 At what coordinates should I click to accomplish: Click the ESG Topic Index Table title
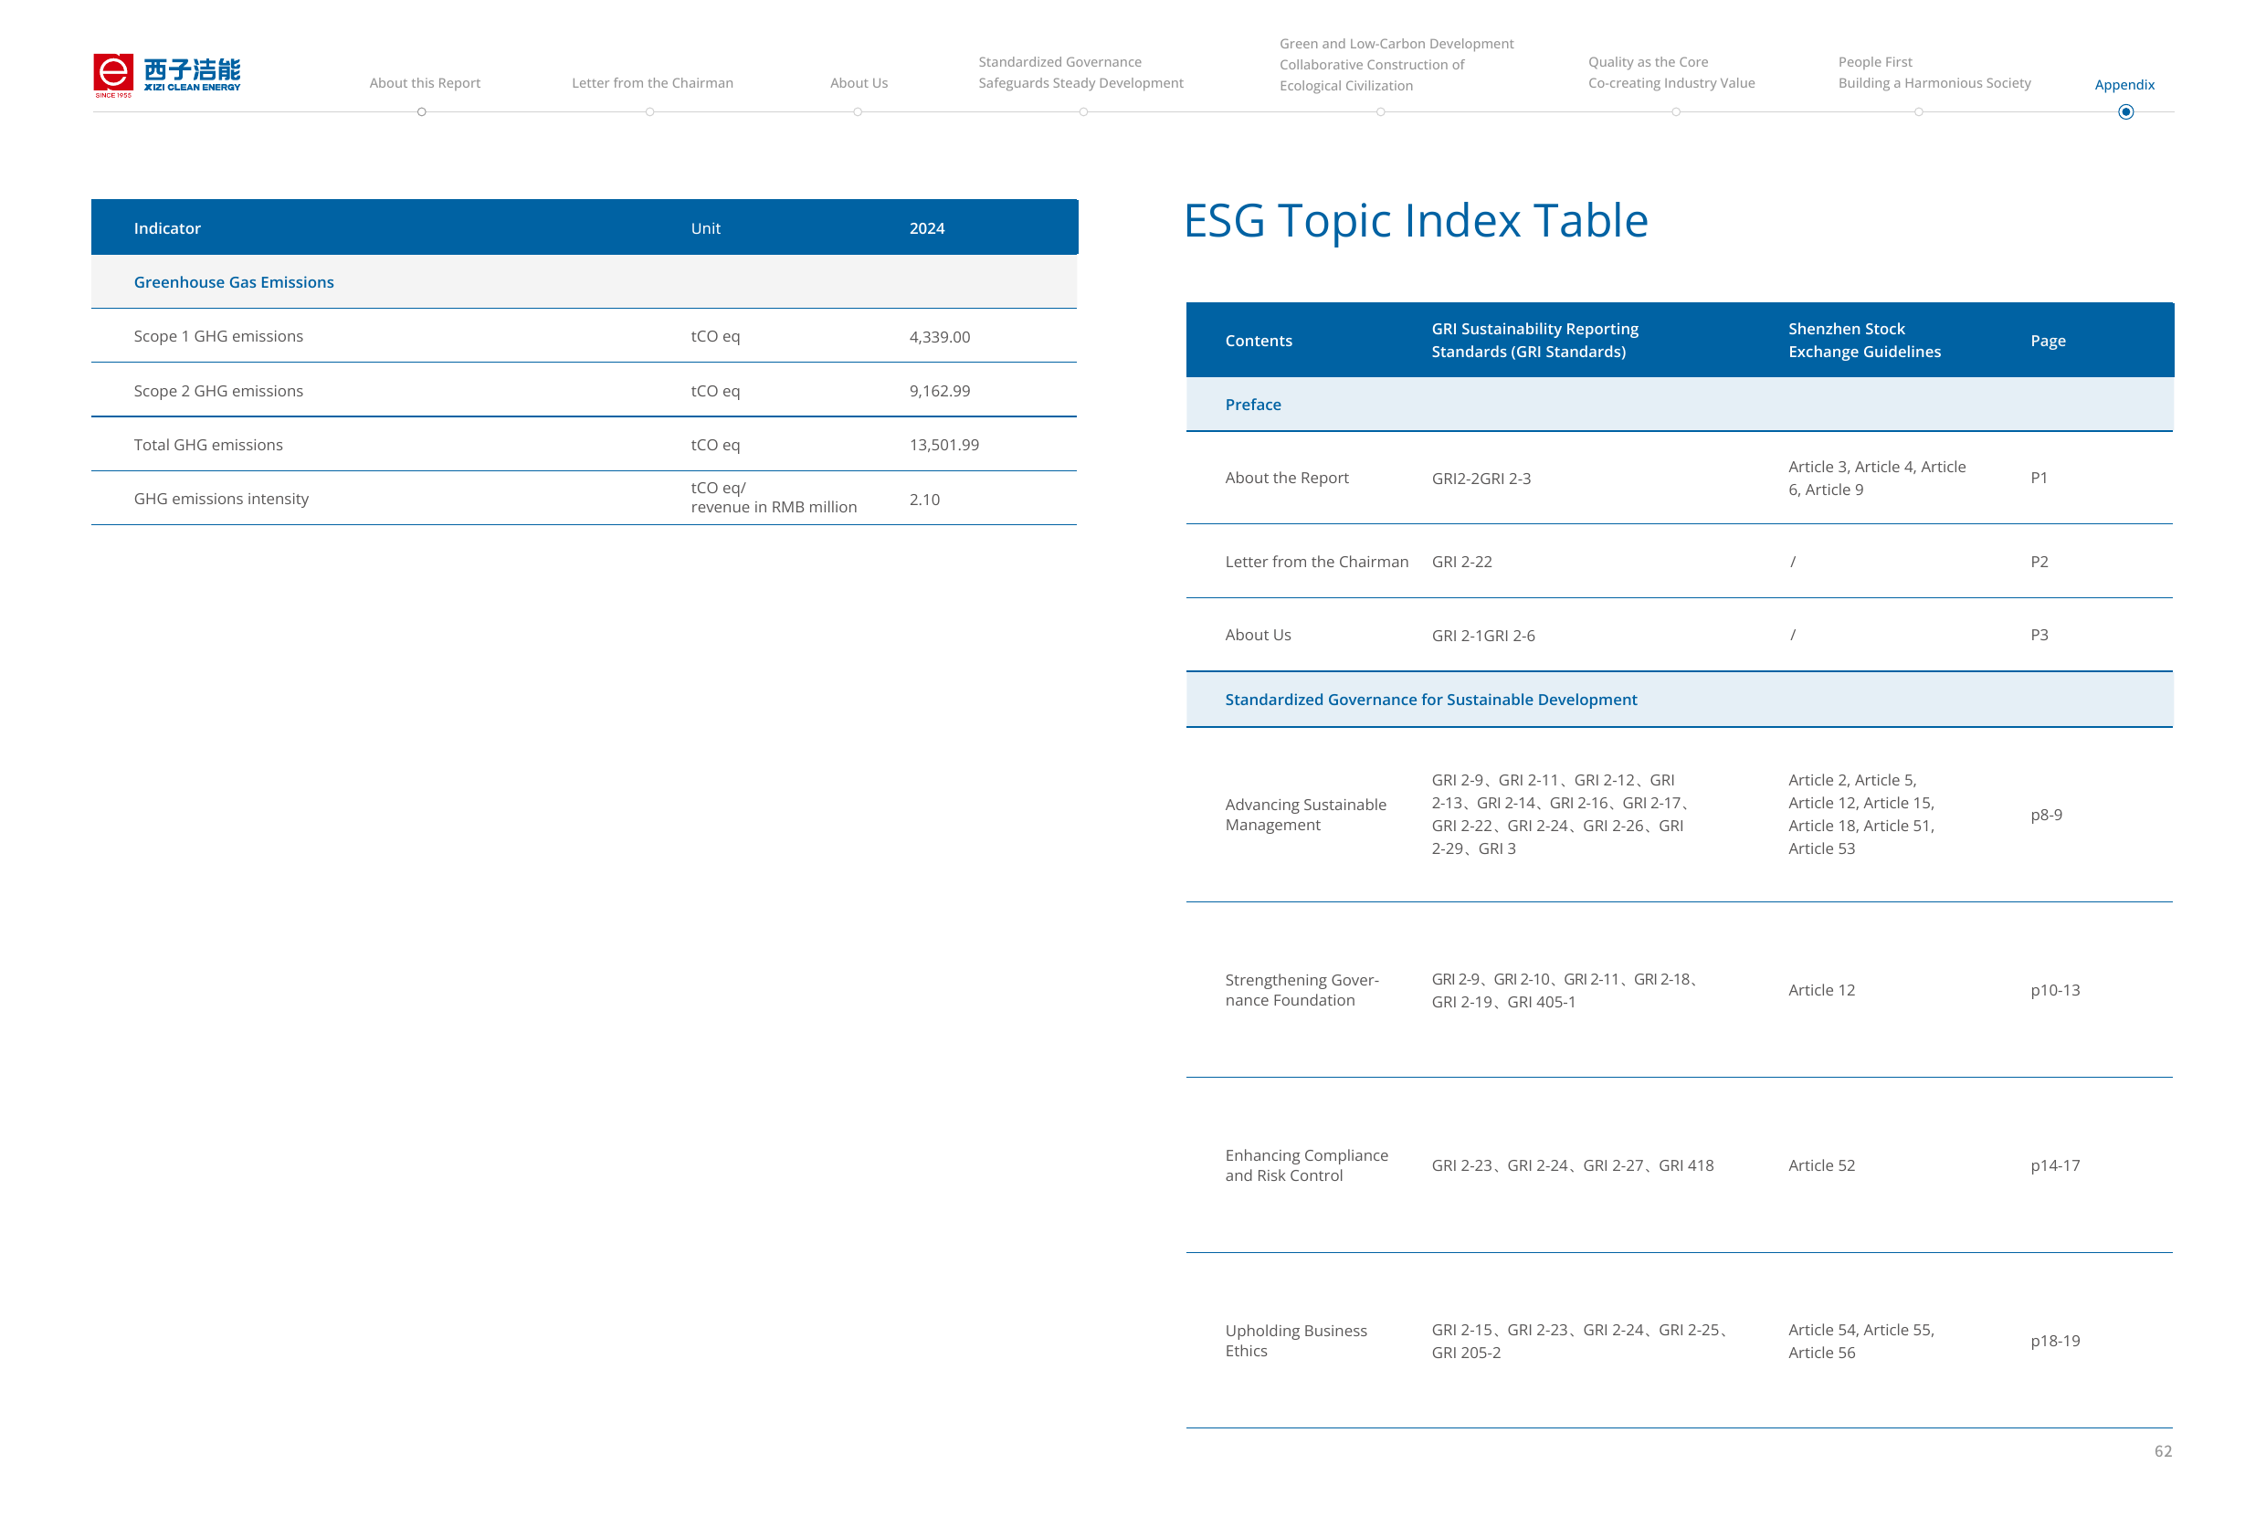coord(1416,221)
